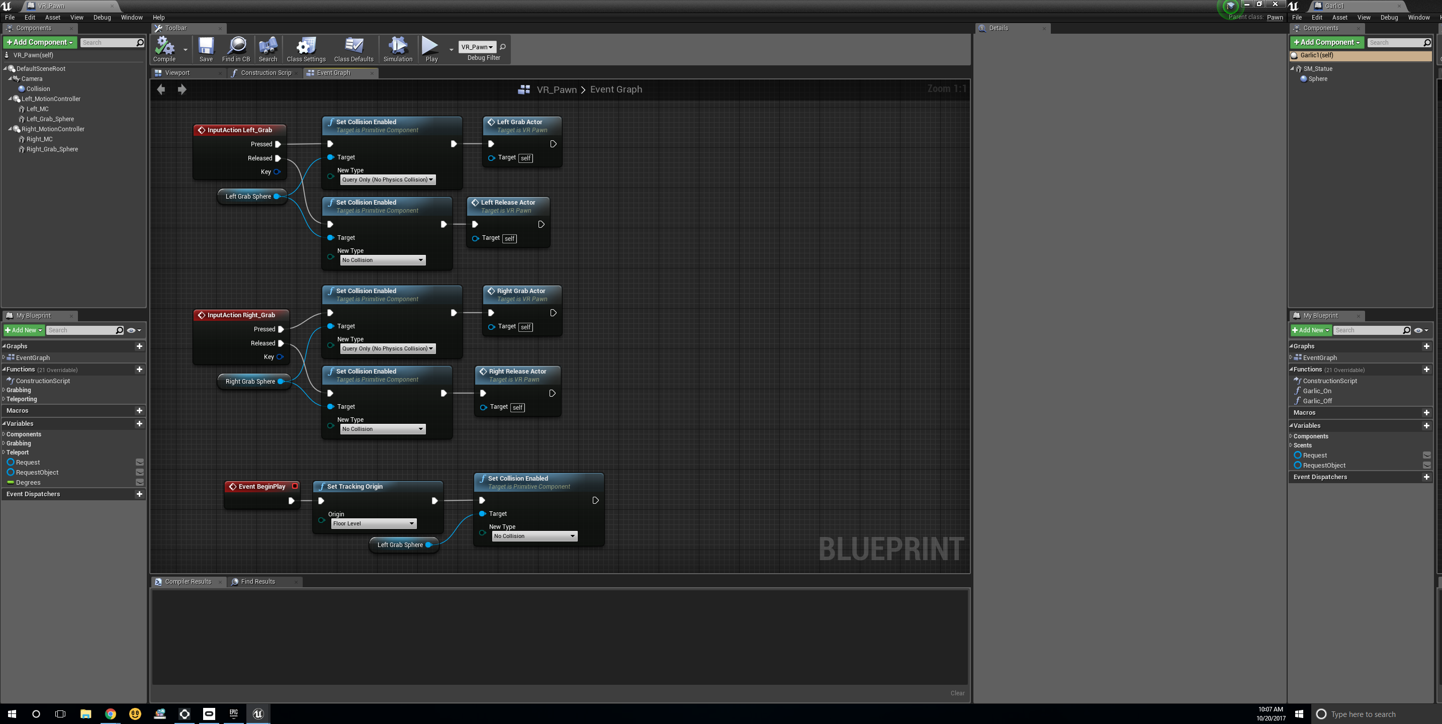The width and height of the screenshot is (1442, 724).
Task: Add a new graph with plus icon in VR_Pawn
Action: 139,346
